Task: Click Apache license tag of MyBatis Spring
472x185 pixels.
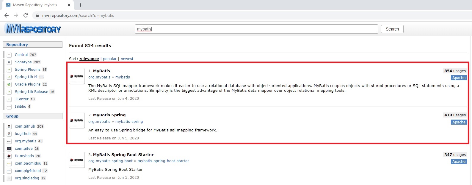Action: tap(459, 122)
